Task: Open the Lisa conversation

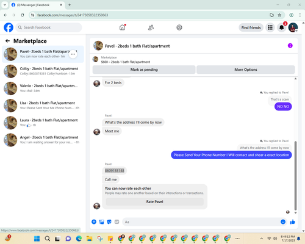Action: [43, 106]
